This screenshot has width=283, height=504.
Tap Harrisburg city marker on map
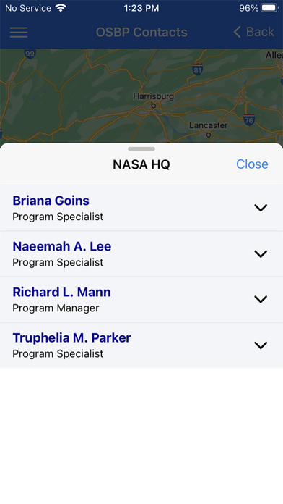(x=154, y=106)
